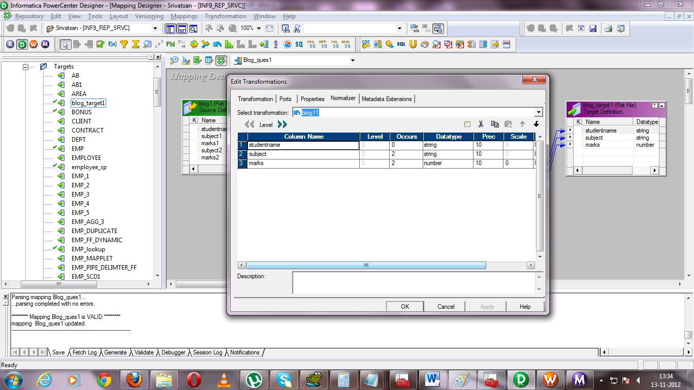Toggle the Overview window
The height and width of the screenshot is (390, 694).
[x=193, y=28]
